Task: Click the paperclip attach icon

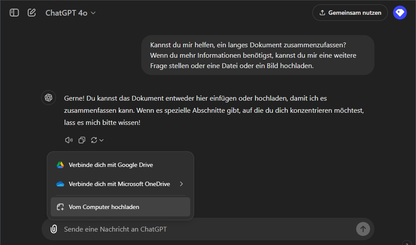Action: click(x=54, y=229)
